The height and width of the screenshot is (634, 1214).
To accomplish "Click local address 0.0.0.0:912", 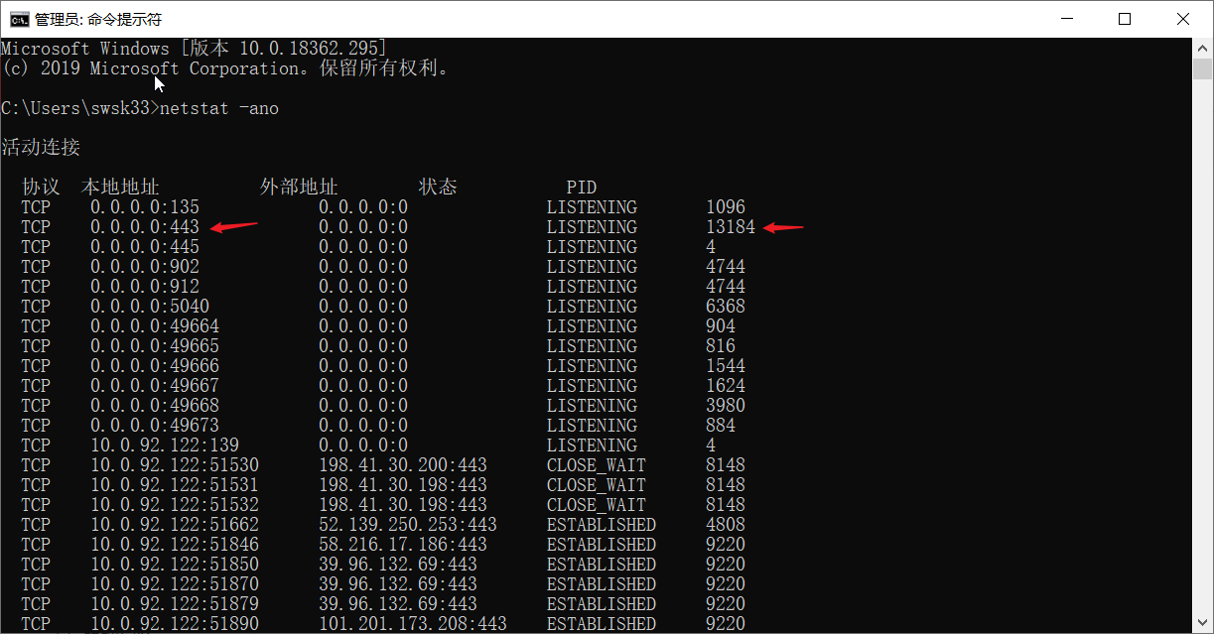I will coord(145,287).
